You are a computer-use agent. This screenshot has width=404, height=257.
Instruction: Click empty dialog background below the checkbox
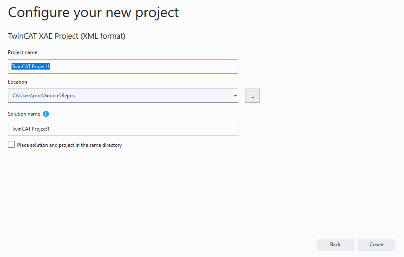(x=154, y=193)
